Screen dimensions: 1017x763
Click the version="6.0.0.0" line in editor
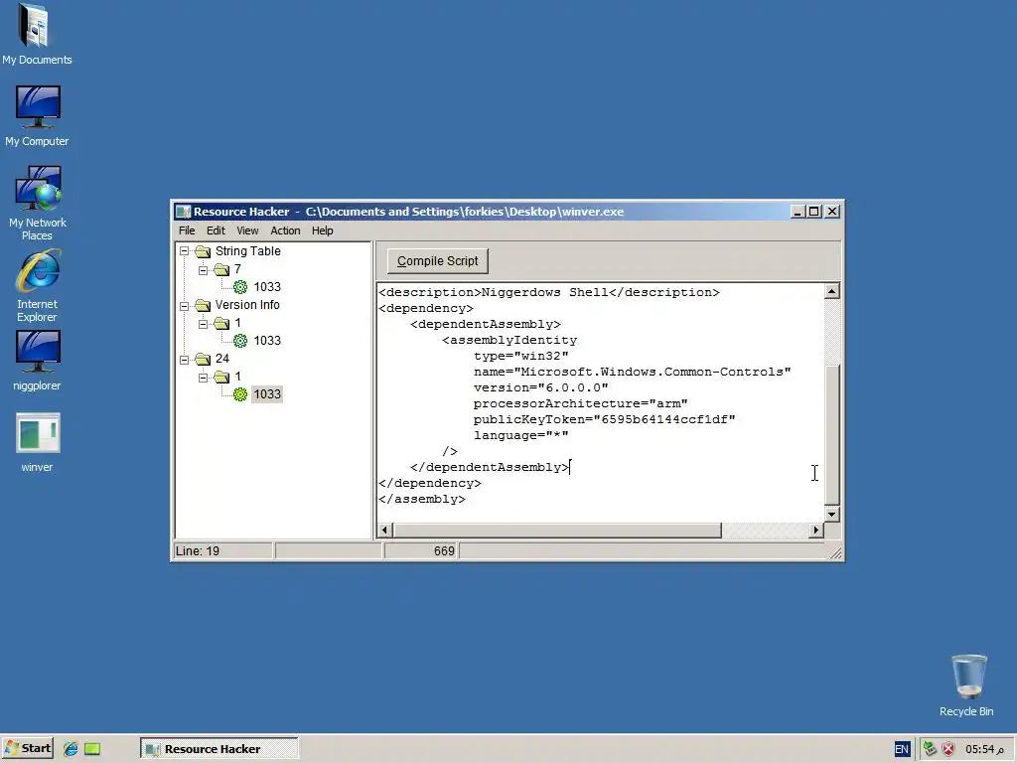[x=541, y=387]
